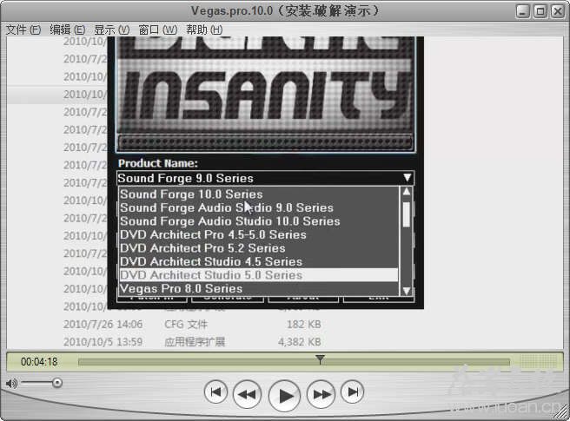Click the playback position marker on seek bar
This screenshot has width=570, height=421.
point(320,359)
